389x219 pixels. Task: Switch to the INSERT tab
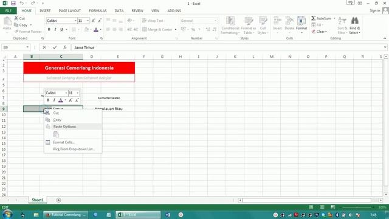point(45,11)
